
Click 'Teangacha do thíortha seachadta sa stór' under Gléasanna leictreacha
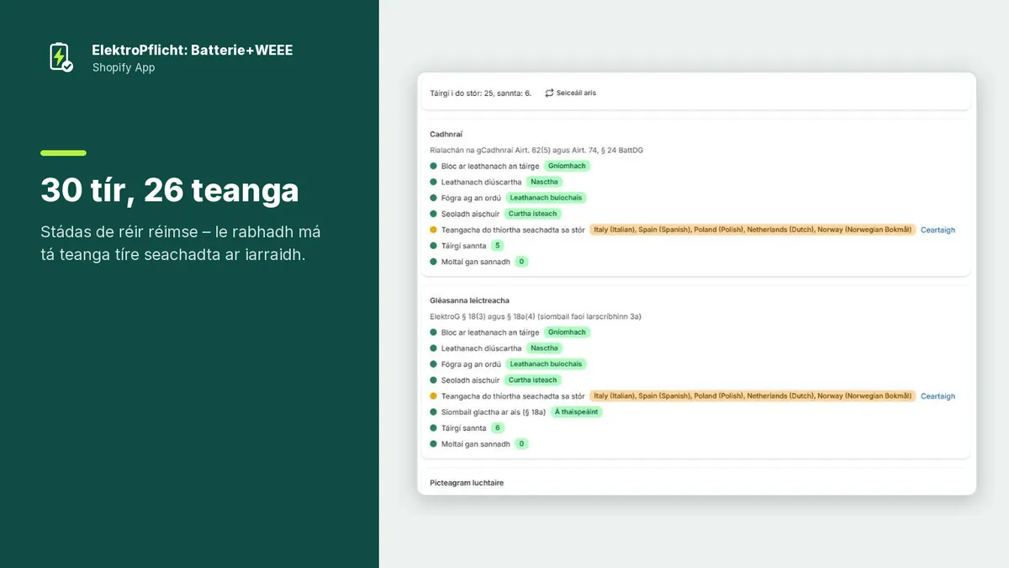coord(513,396)
